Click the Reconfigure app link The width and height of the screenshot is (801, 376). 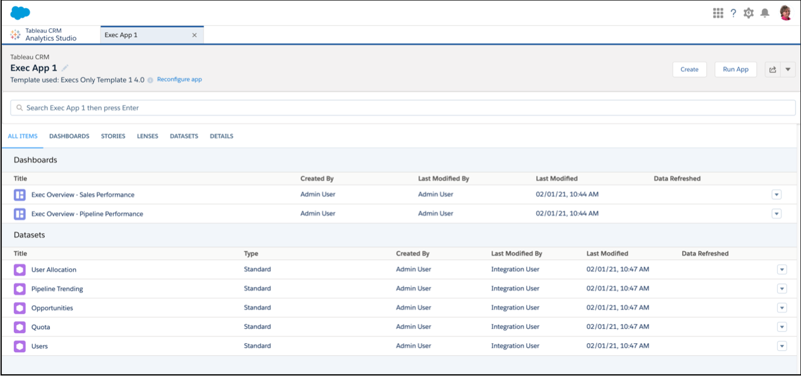pos(179,79)
